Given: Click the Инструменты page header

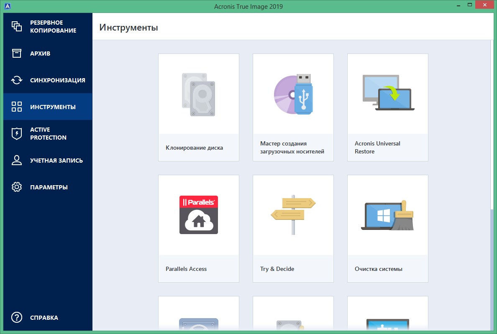Looking at the screenshot, I should tap(128, 27).
